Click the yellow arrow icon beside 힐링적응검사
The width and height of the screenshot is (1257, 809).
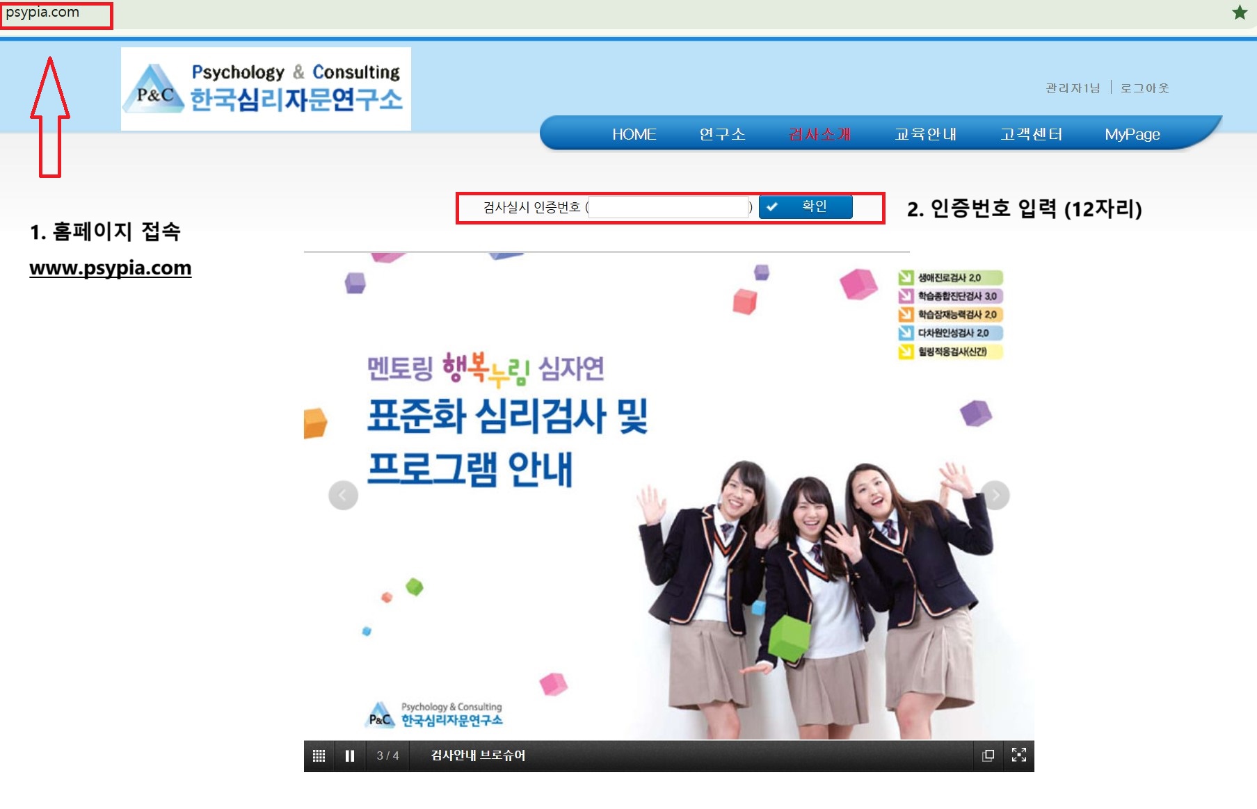pyautogui.click(x=906, y=352)
